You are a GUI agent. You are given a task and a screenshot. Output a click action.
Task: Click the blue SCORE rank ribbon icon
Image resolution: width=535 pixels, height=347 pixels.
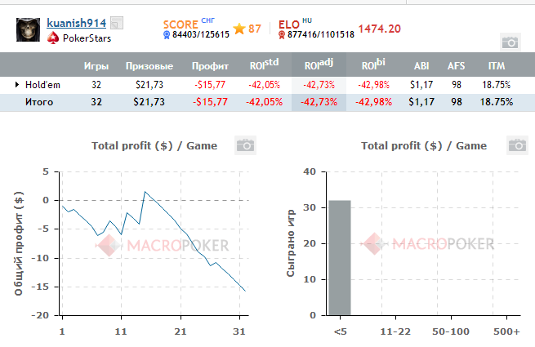click(x=167, y=34)
